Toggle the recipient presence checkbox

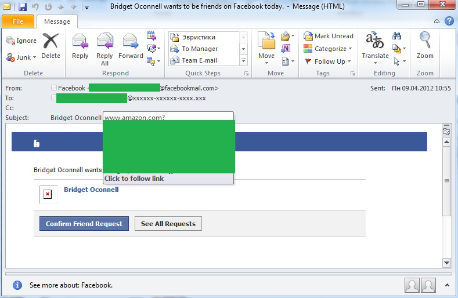coord(54,97)
